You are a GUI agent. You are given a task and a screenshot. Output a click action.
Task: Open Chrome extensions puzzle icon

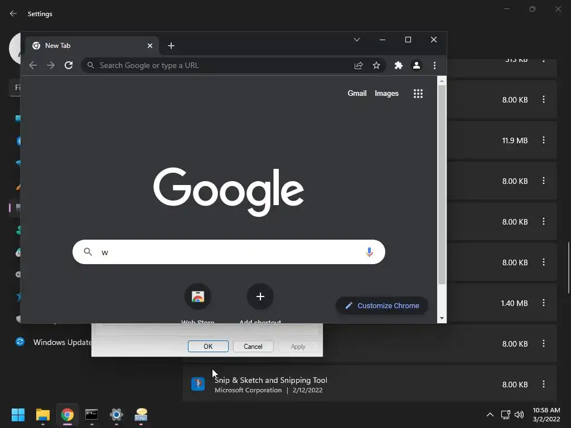[x=398, y=66]
